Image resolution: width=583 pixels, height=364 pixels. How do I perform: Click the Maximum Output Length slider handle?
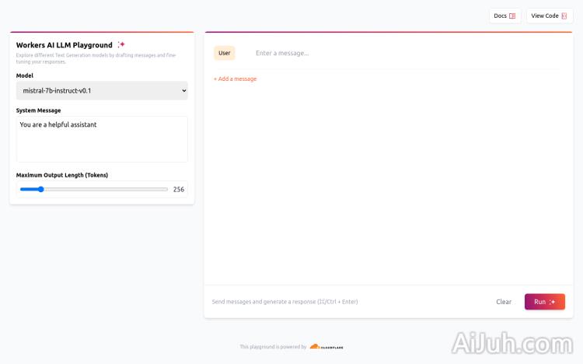(x=41, y=189)
